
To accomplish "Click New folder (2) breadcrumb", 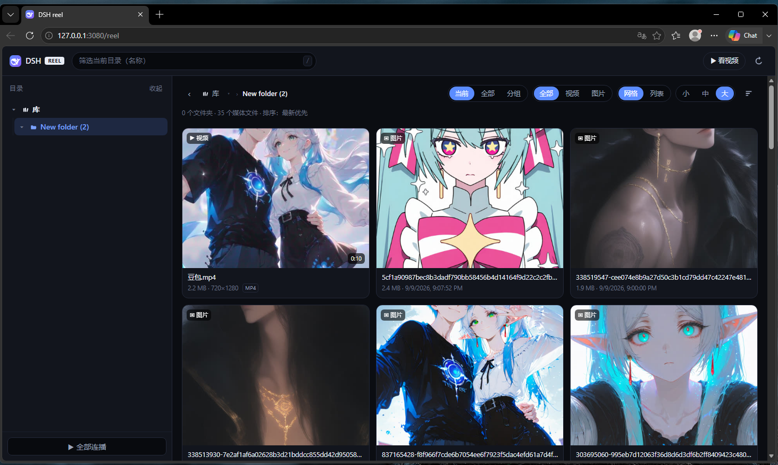I will point(265,93).
